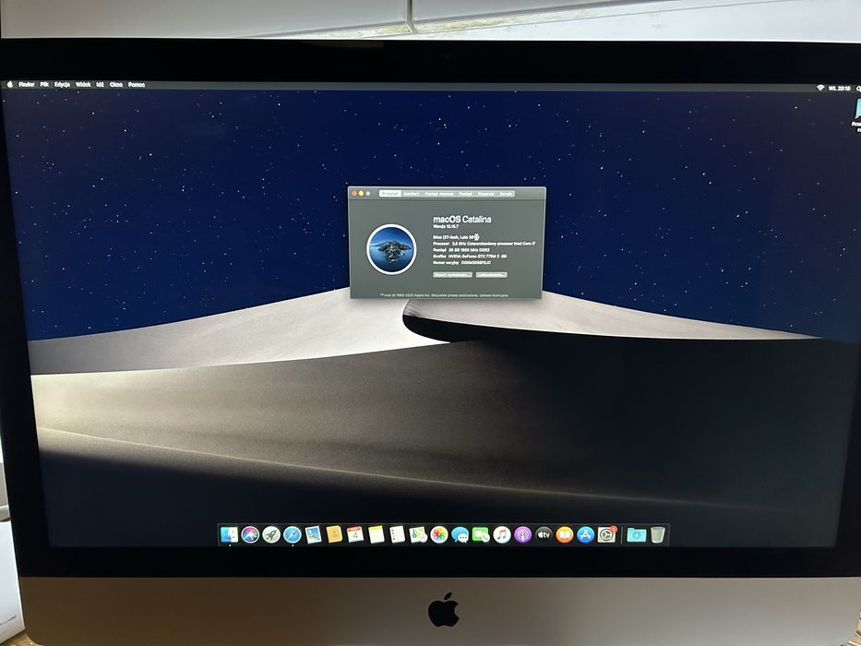
Task: Click the Raport systemowy button
Action: tap(452, 275)
